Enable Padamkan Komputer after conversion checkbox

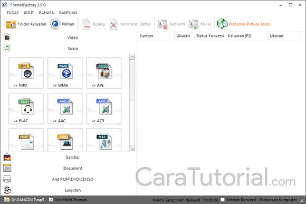click(223, 200)
